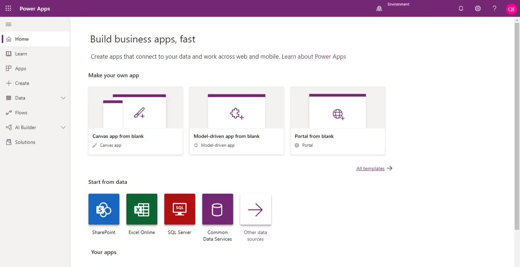Screen dimensions: 520x267
Task: Select the Common Data Services tile
Action: 218,209
